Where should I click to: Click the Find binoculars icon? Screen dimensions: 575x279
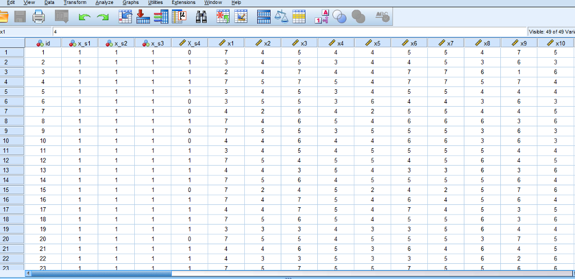point(202,16)
